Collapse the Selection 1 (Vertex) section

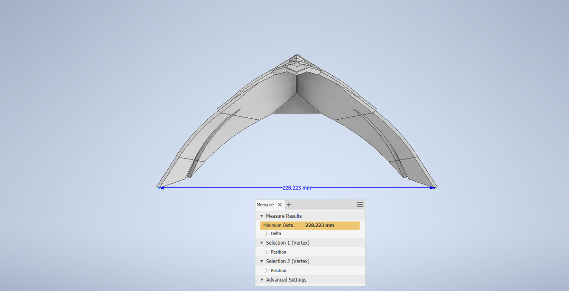pos(261,243)
